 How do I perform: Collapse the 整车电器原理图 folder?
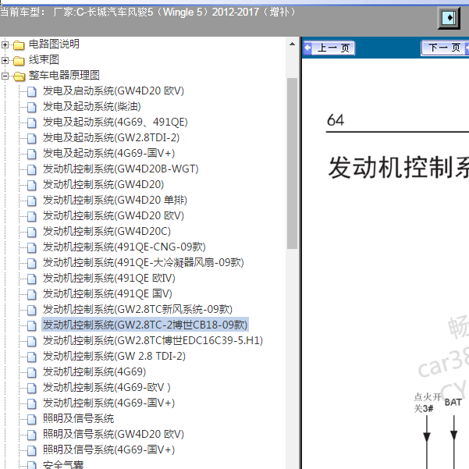[5, 76]
